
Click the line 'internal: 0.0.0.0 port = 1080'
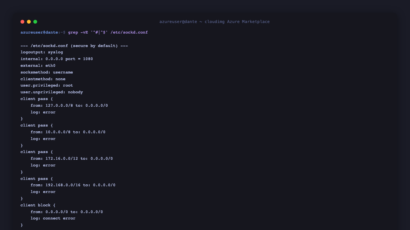click(57, 59)
